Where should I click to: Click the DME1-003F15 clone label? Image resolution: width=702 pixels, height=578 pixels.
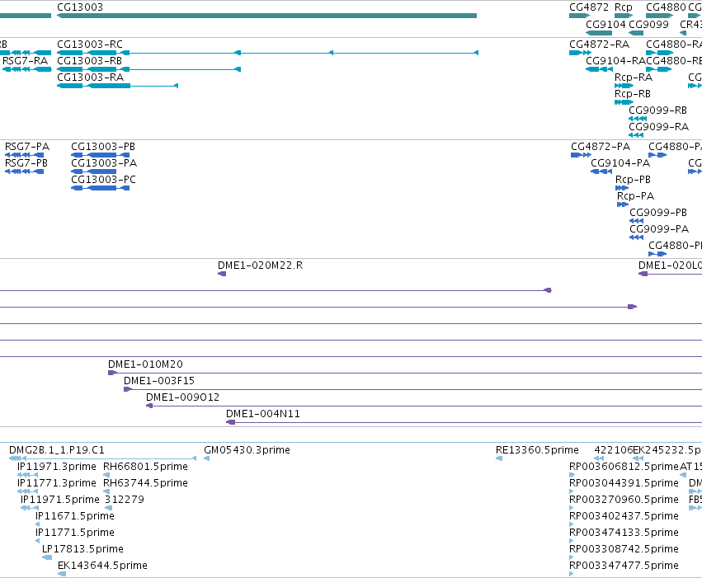pos(159,381)
